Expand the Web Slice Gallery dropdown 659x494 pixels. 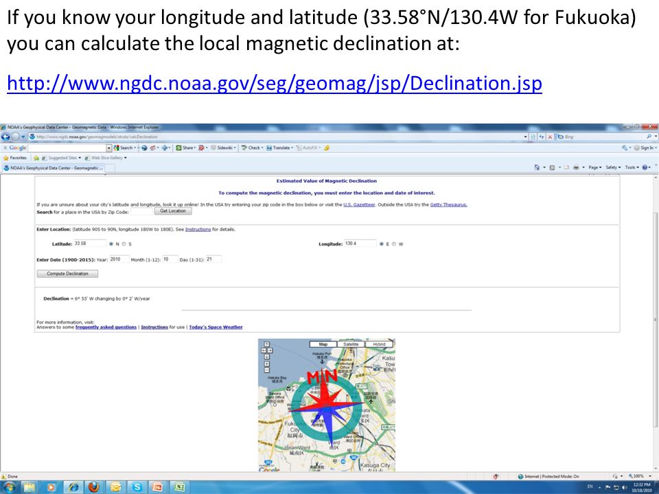click(x=125, y=158)
